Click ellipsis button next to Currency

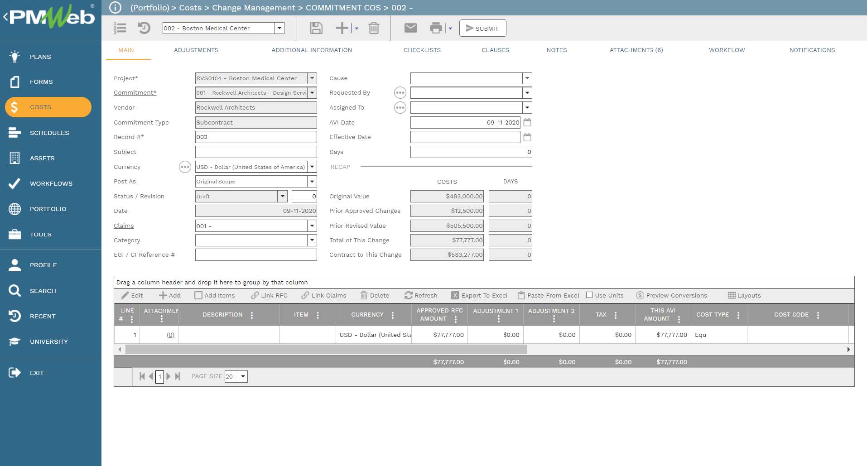185,167
